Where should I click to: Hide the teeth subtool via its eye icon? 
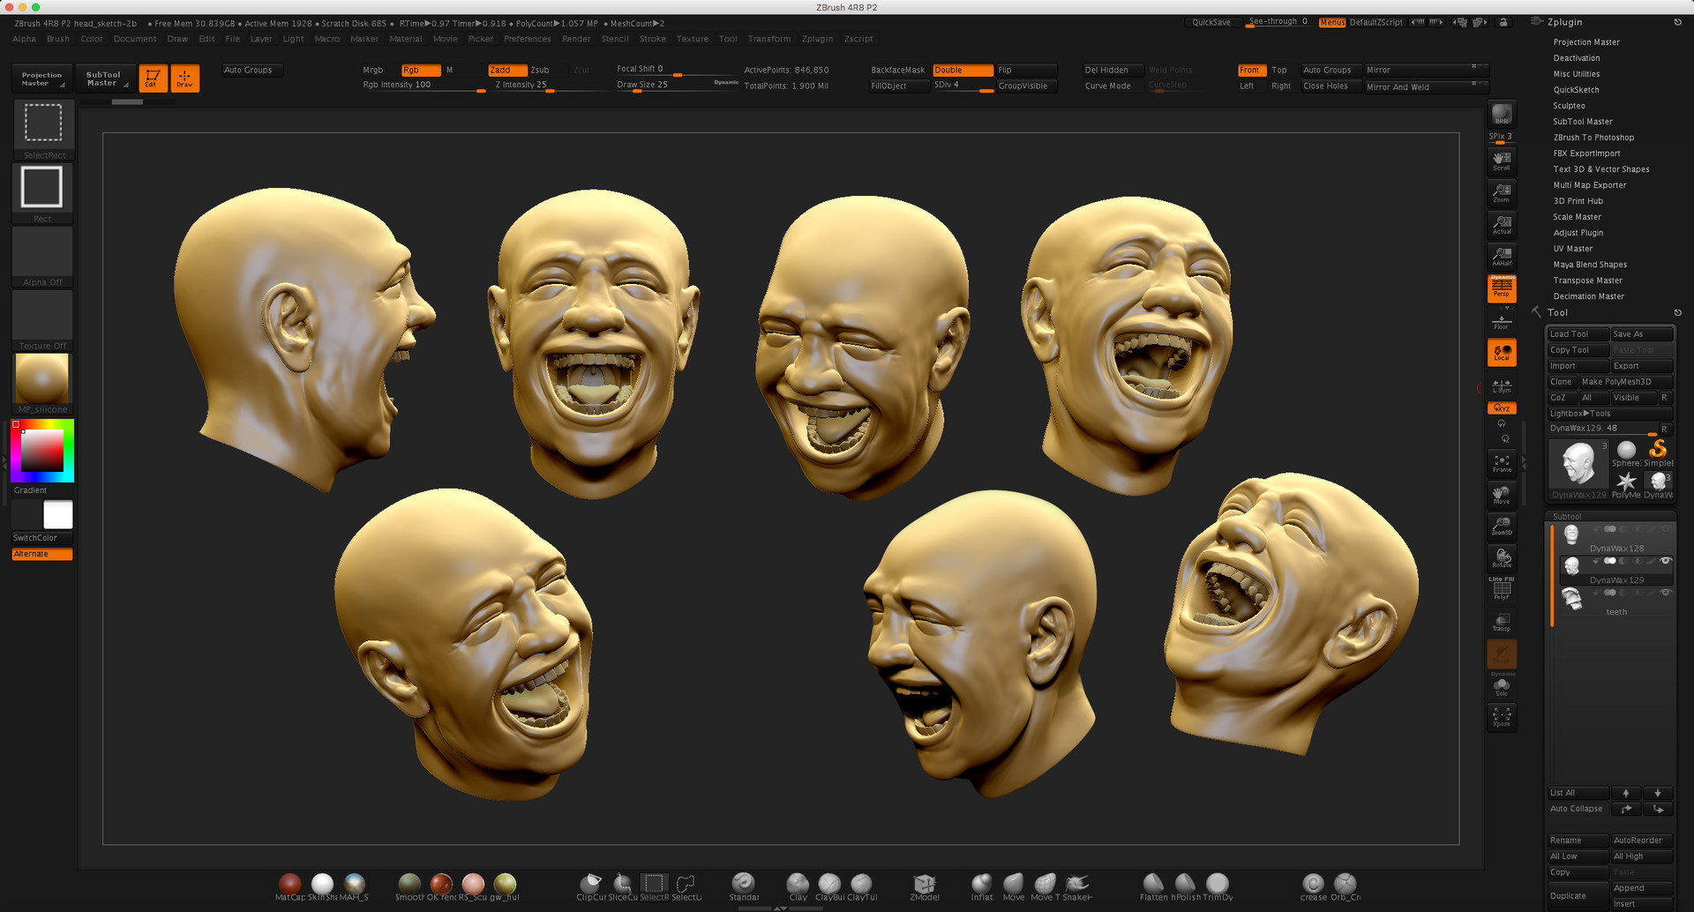pyautogui.click(x=1667, y=593)
